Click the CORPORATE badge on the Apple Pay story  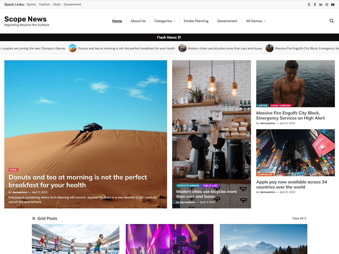(x=266, y=174)
